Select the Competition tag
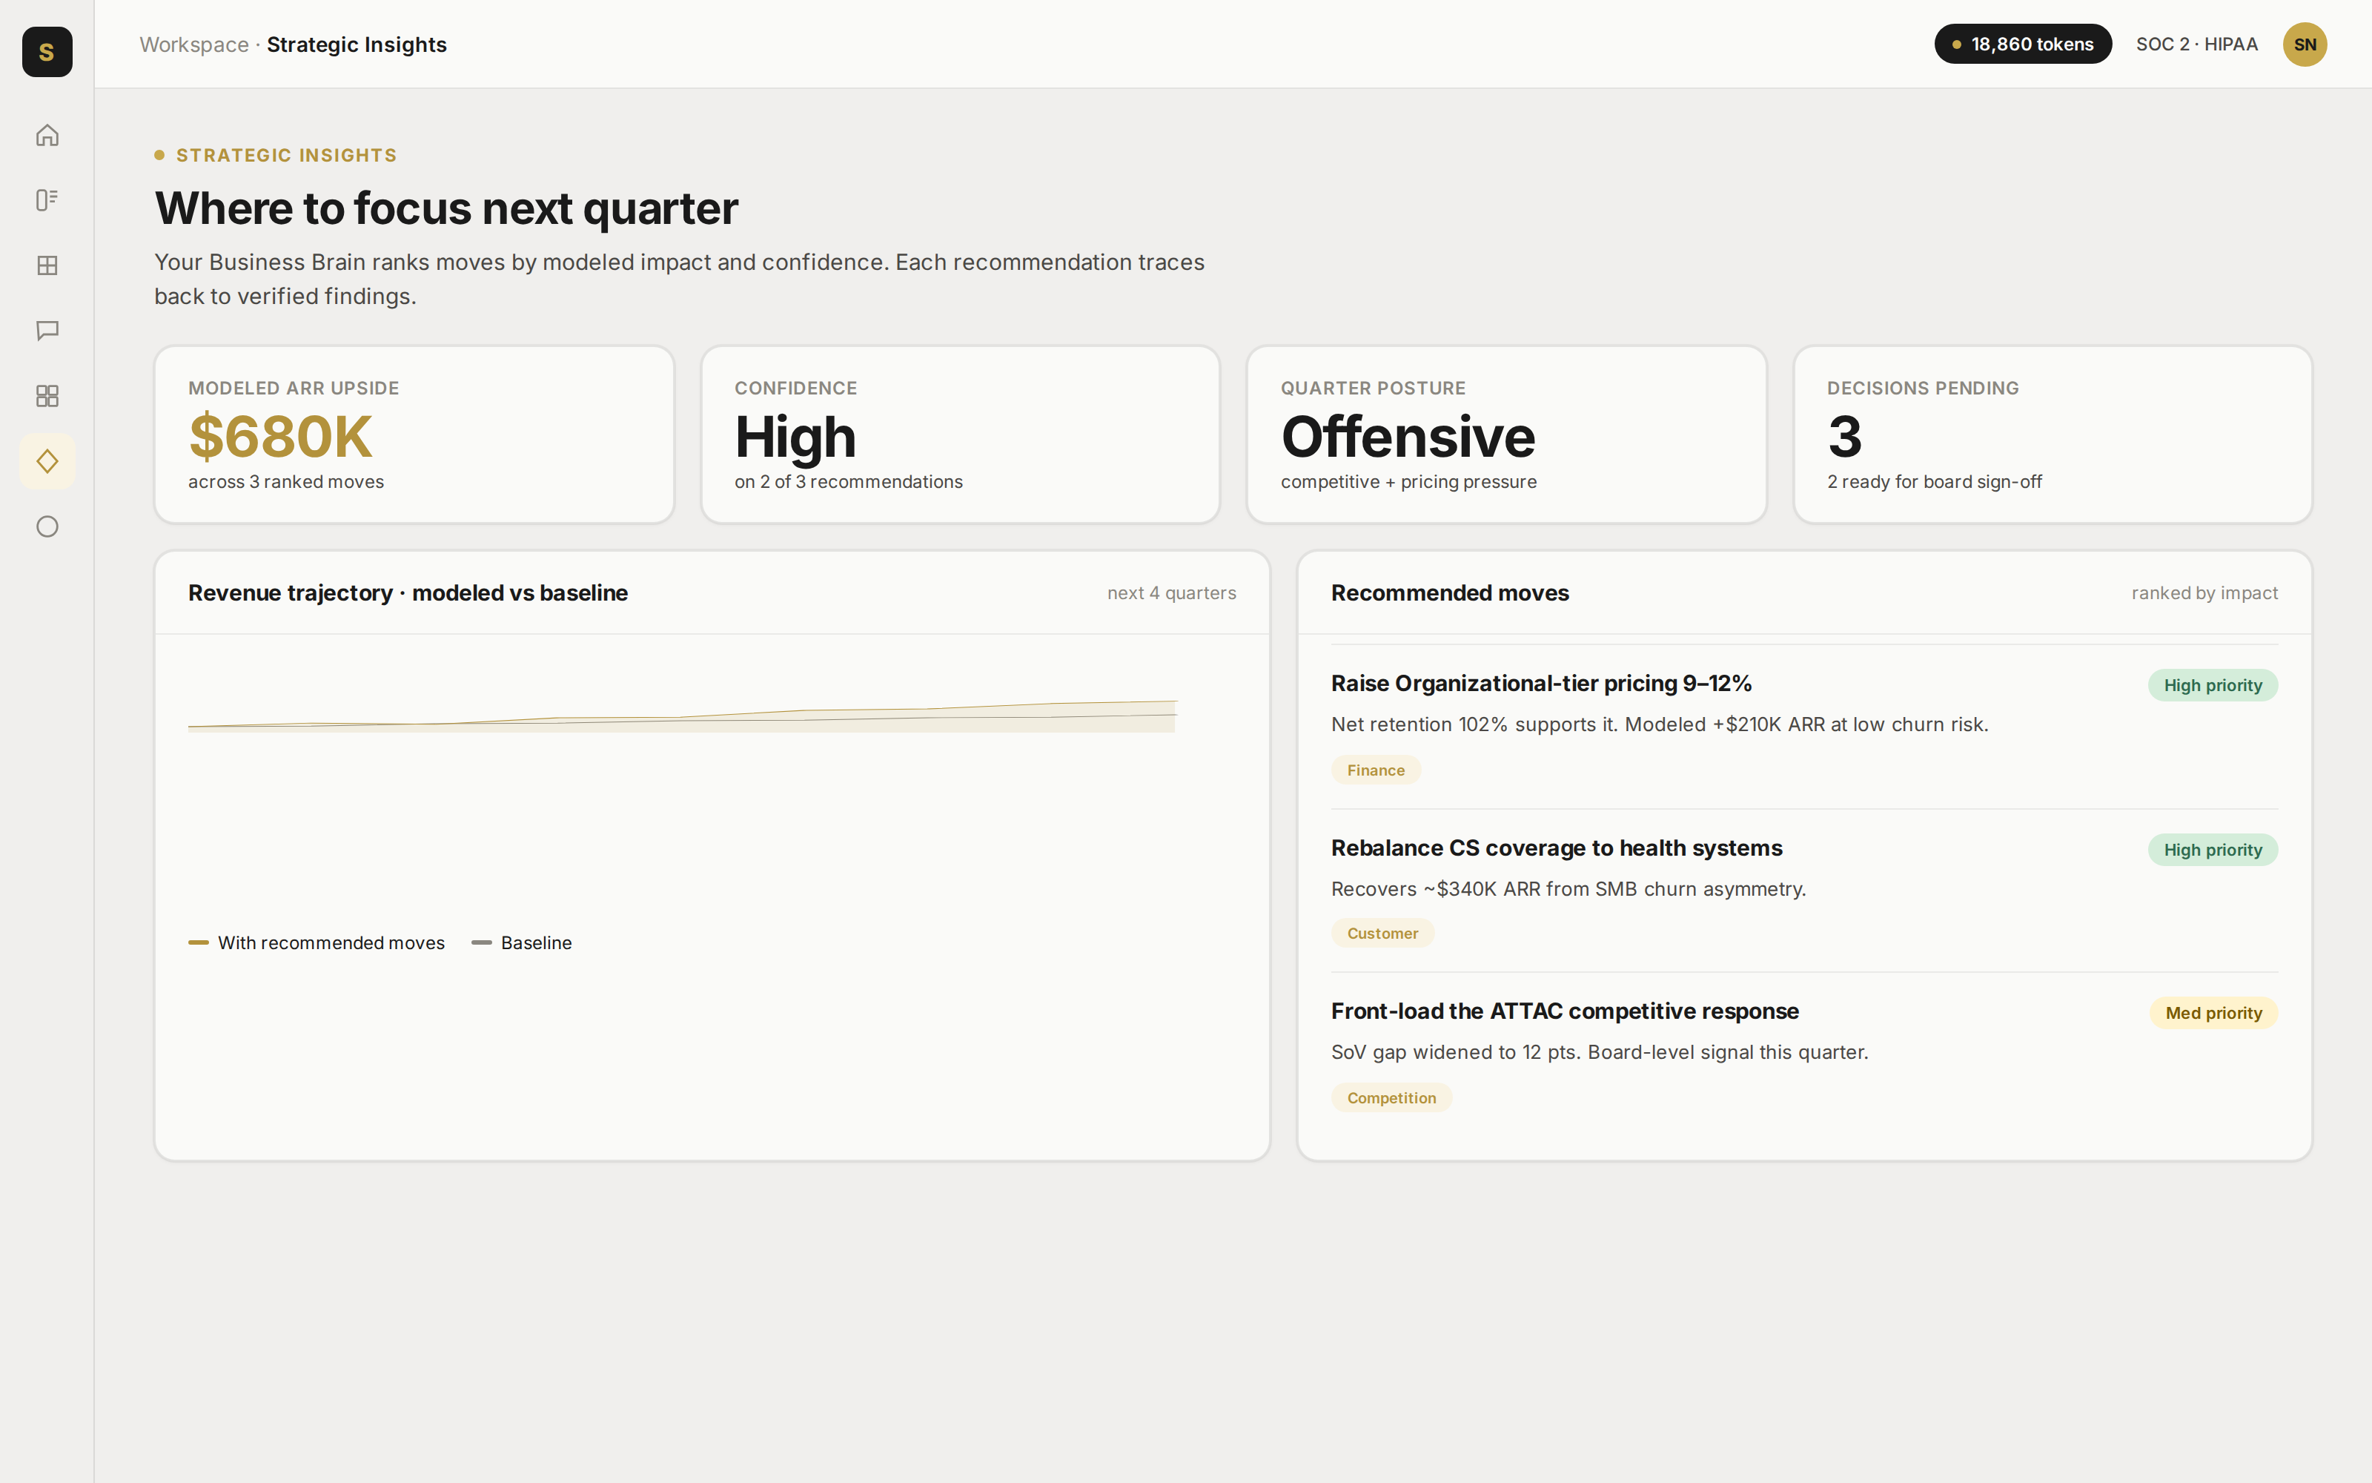Screen dimensions: 2372x1483 tap(1391, 1097)
